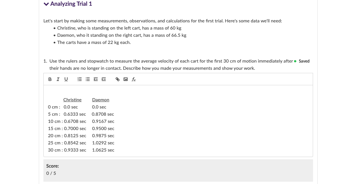Decrease the text indent

[96, 79]
